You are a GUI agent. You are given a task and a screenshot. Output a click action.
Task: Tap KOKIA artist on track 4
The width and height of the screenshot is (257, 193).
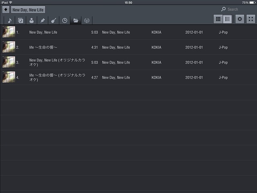coord(157,78)
